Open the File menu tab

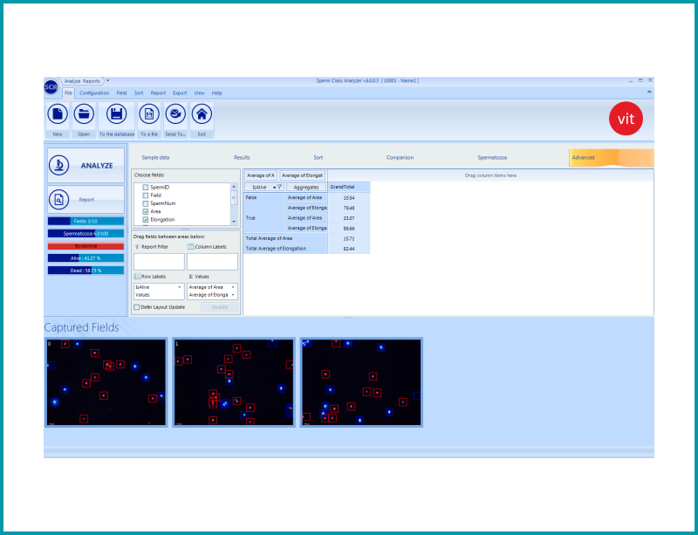coord(68,93)
